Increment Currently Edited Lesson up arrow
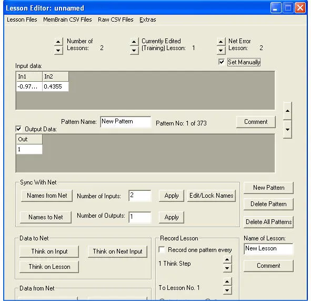Screen dimensions: 311x301 tap(134, 42)
